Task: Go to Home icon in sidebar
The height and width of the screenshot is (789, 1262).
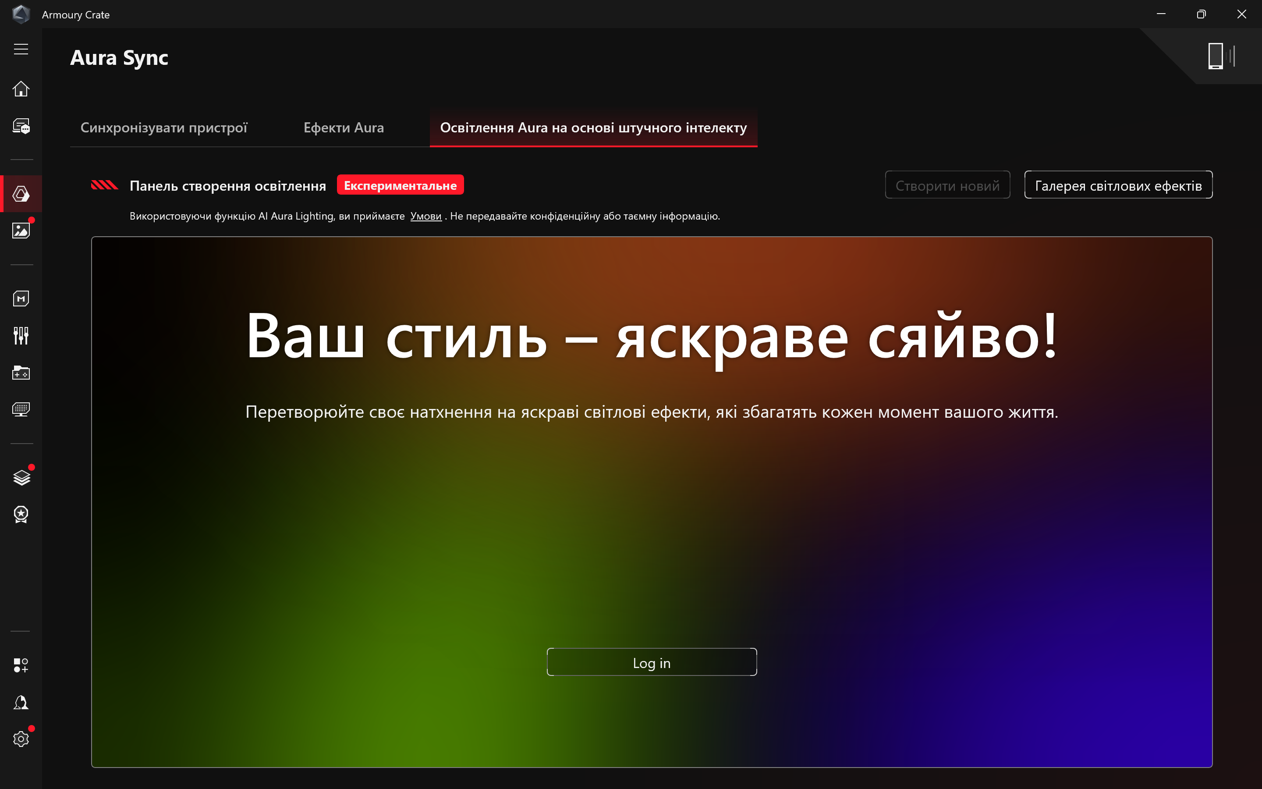Action: click(21, 89)
